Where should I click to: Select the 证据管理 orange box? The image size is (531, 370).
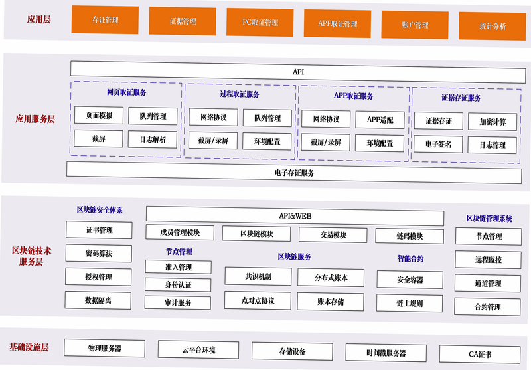183,21
